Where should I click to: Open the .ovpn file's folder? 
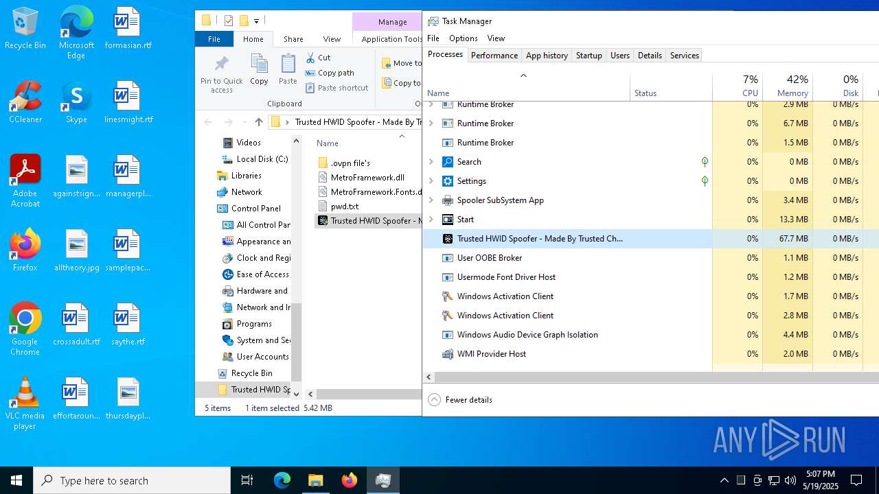pos(343,163)
